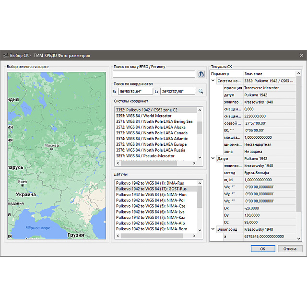307x307 pixels.
Task: Click Грузия label on the map
Action: 76,235
